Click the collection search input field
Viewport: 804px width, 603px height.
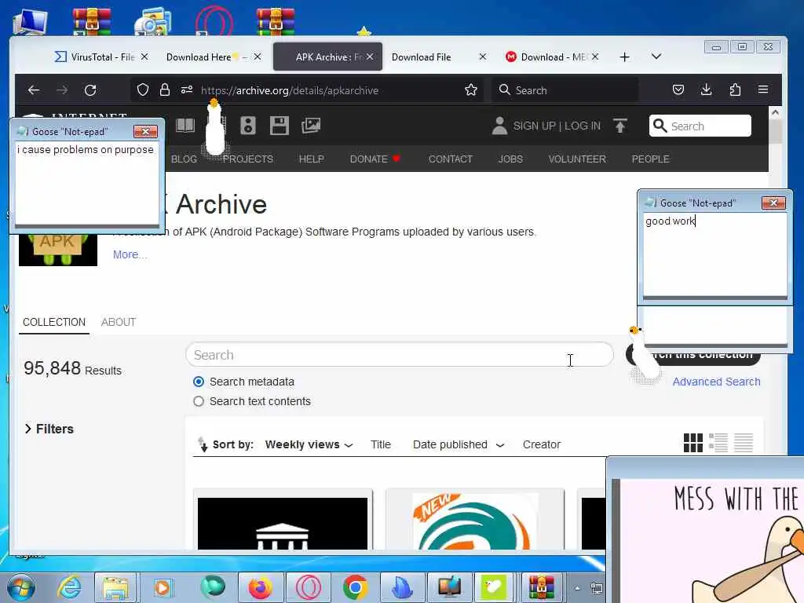coord(400,355)
